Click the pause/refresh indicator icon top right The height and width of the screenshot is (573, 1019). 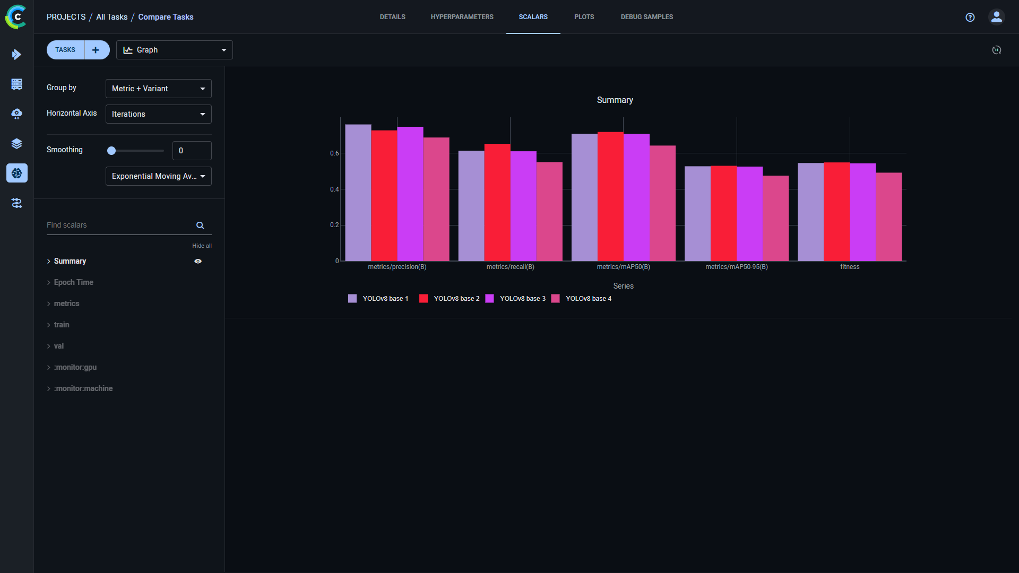point(997,50)
